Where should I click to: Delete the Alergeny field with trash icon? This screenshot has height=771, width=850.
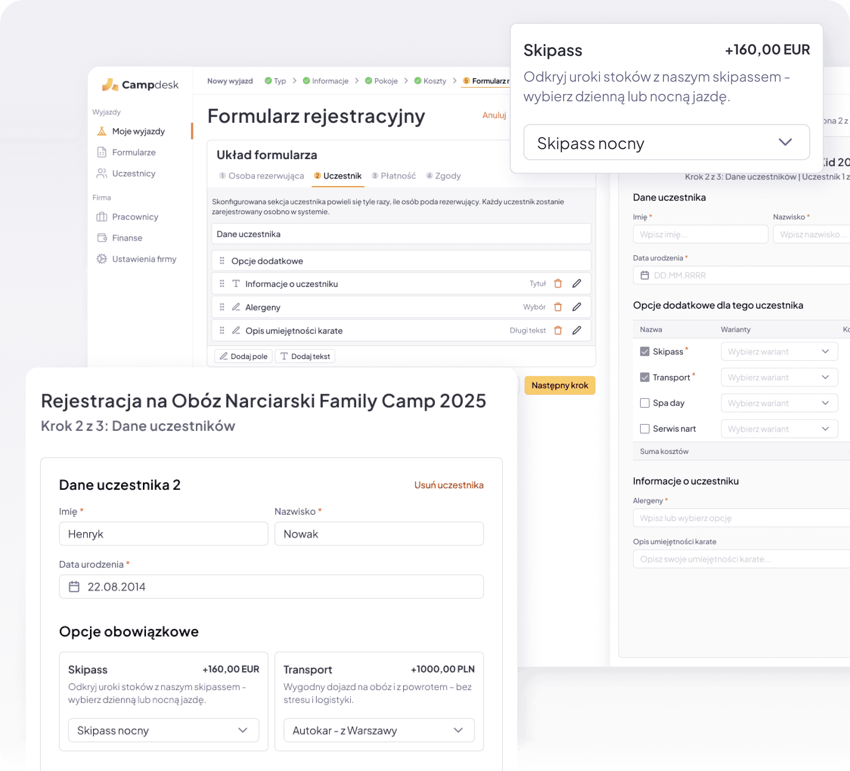coord(558,307)
